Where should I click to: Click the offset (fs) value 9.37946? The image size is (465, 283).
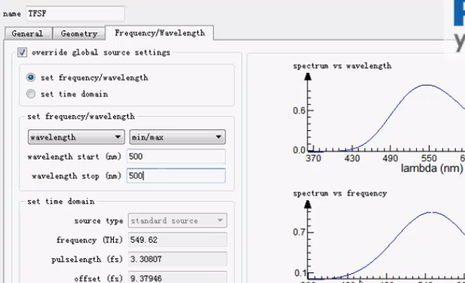point(178,278)
